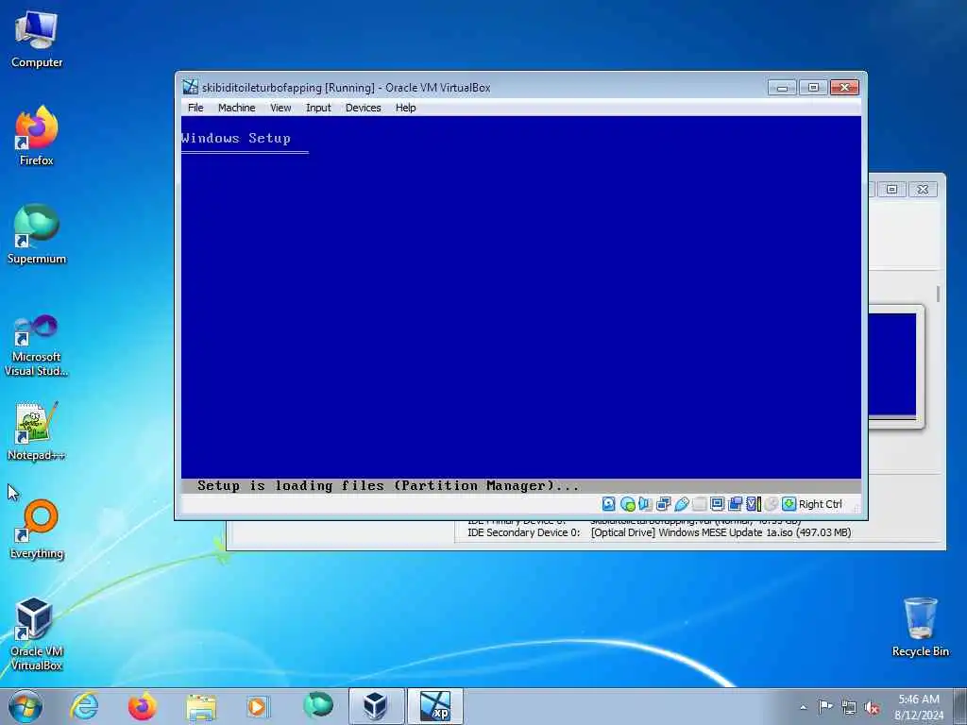The height and width of the screenshot is (725, 967).
Task: Open the muted volume tray icon
Action: point(872,708)
